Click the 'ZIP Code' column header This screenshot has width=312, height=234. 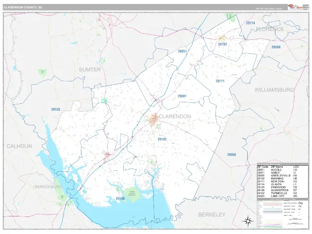[263, 167]
